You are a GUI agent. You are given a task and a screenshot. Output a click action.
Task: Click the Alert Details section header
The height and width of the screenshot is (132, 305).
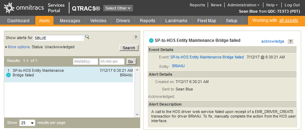tap(222, 74)
